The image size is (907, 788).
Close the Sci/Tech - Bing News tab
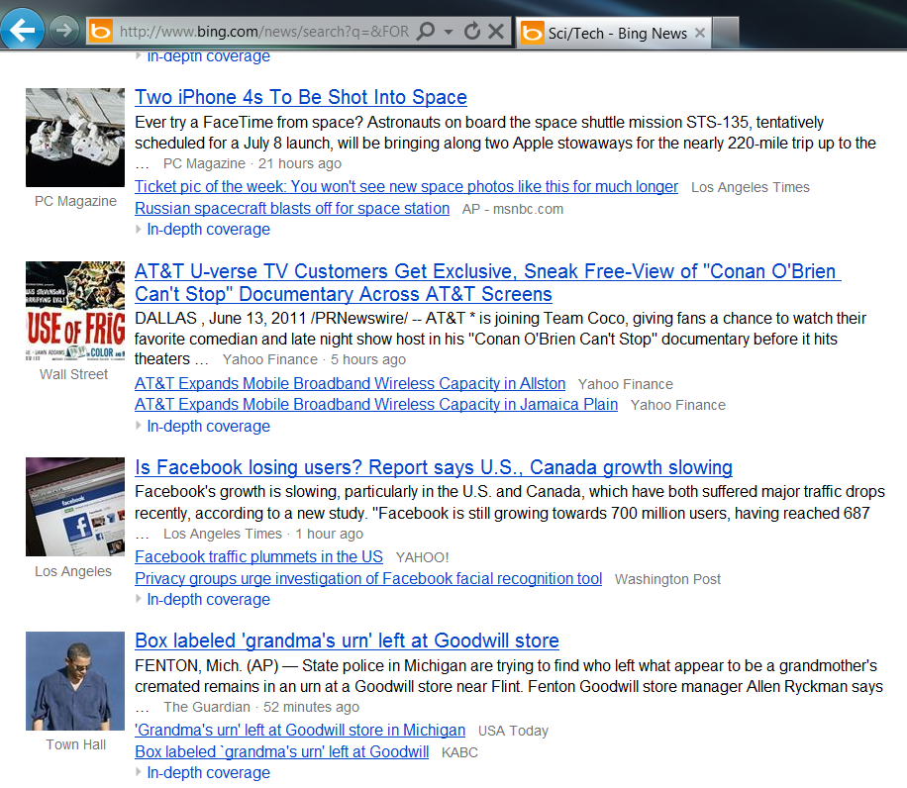700,33
